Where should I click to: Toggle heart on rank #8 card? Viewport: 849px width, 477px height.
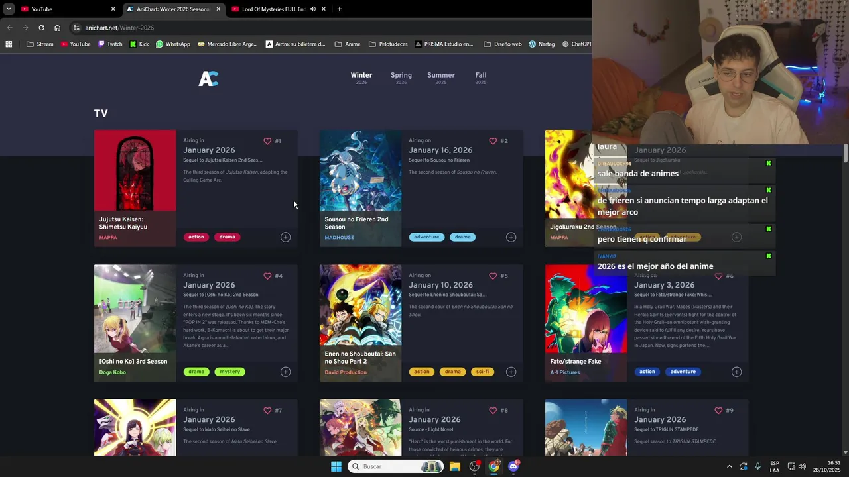coord(493,410)
